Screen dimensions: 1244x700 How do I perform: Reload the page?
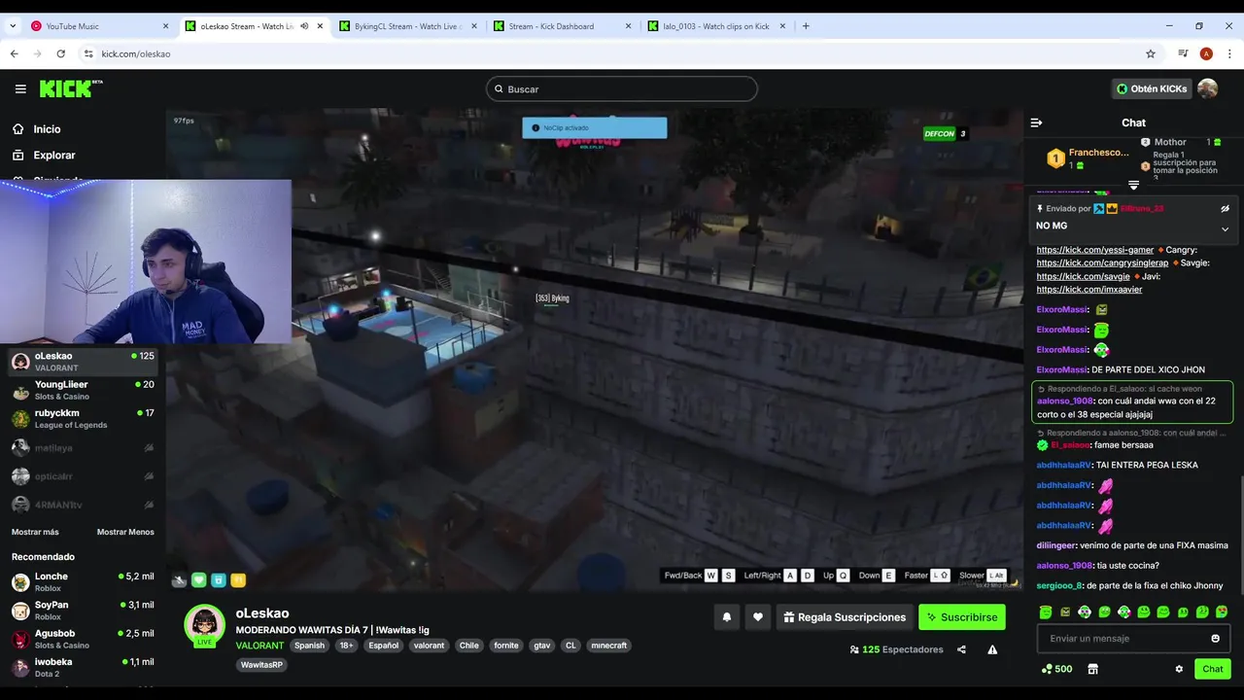(61, 53)
